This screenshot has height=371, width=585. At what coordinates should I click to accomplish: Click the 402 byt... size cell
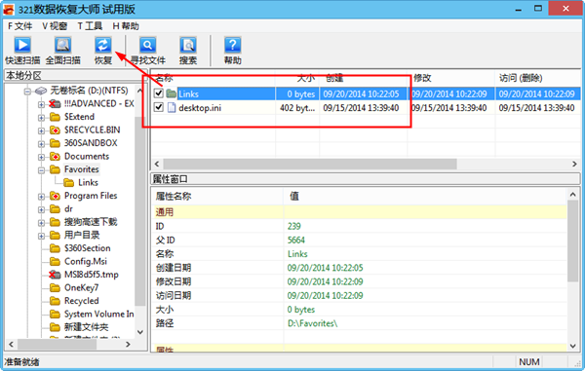pyautogui.click(x=297, y=108)
